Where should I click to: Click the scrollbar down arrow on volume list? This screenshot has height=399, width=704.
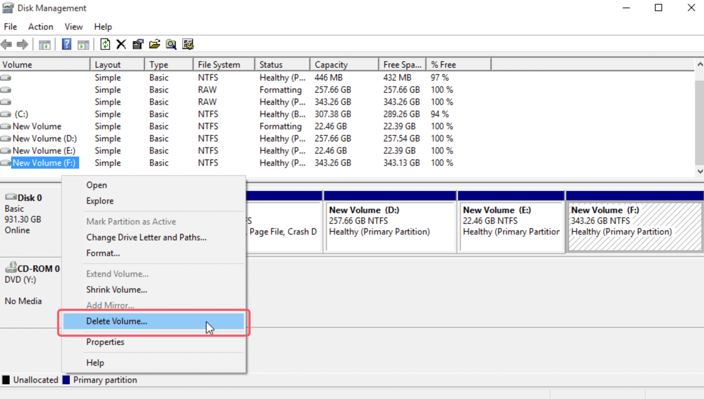click(699, 171)
